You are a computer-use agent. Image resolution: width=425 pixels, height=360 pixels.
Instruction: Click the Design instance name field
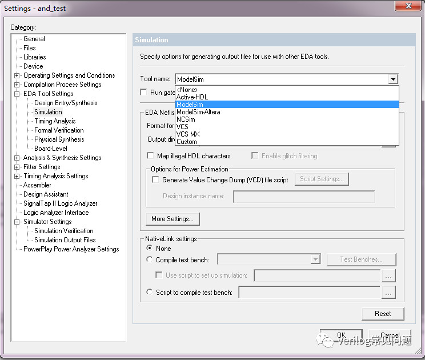(304, 197)
